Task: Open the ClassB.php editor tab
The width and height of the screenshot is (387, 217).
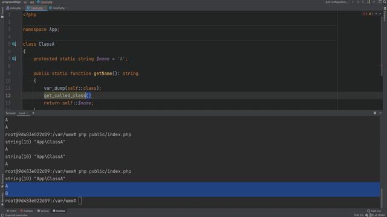Action: point(58,8)
